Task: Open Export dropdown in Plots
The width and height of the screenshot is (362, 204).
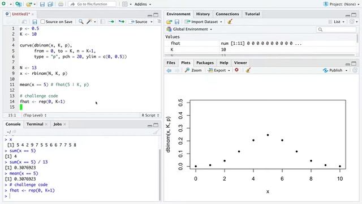Action: (219, 70)
